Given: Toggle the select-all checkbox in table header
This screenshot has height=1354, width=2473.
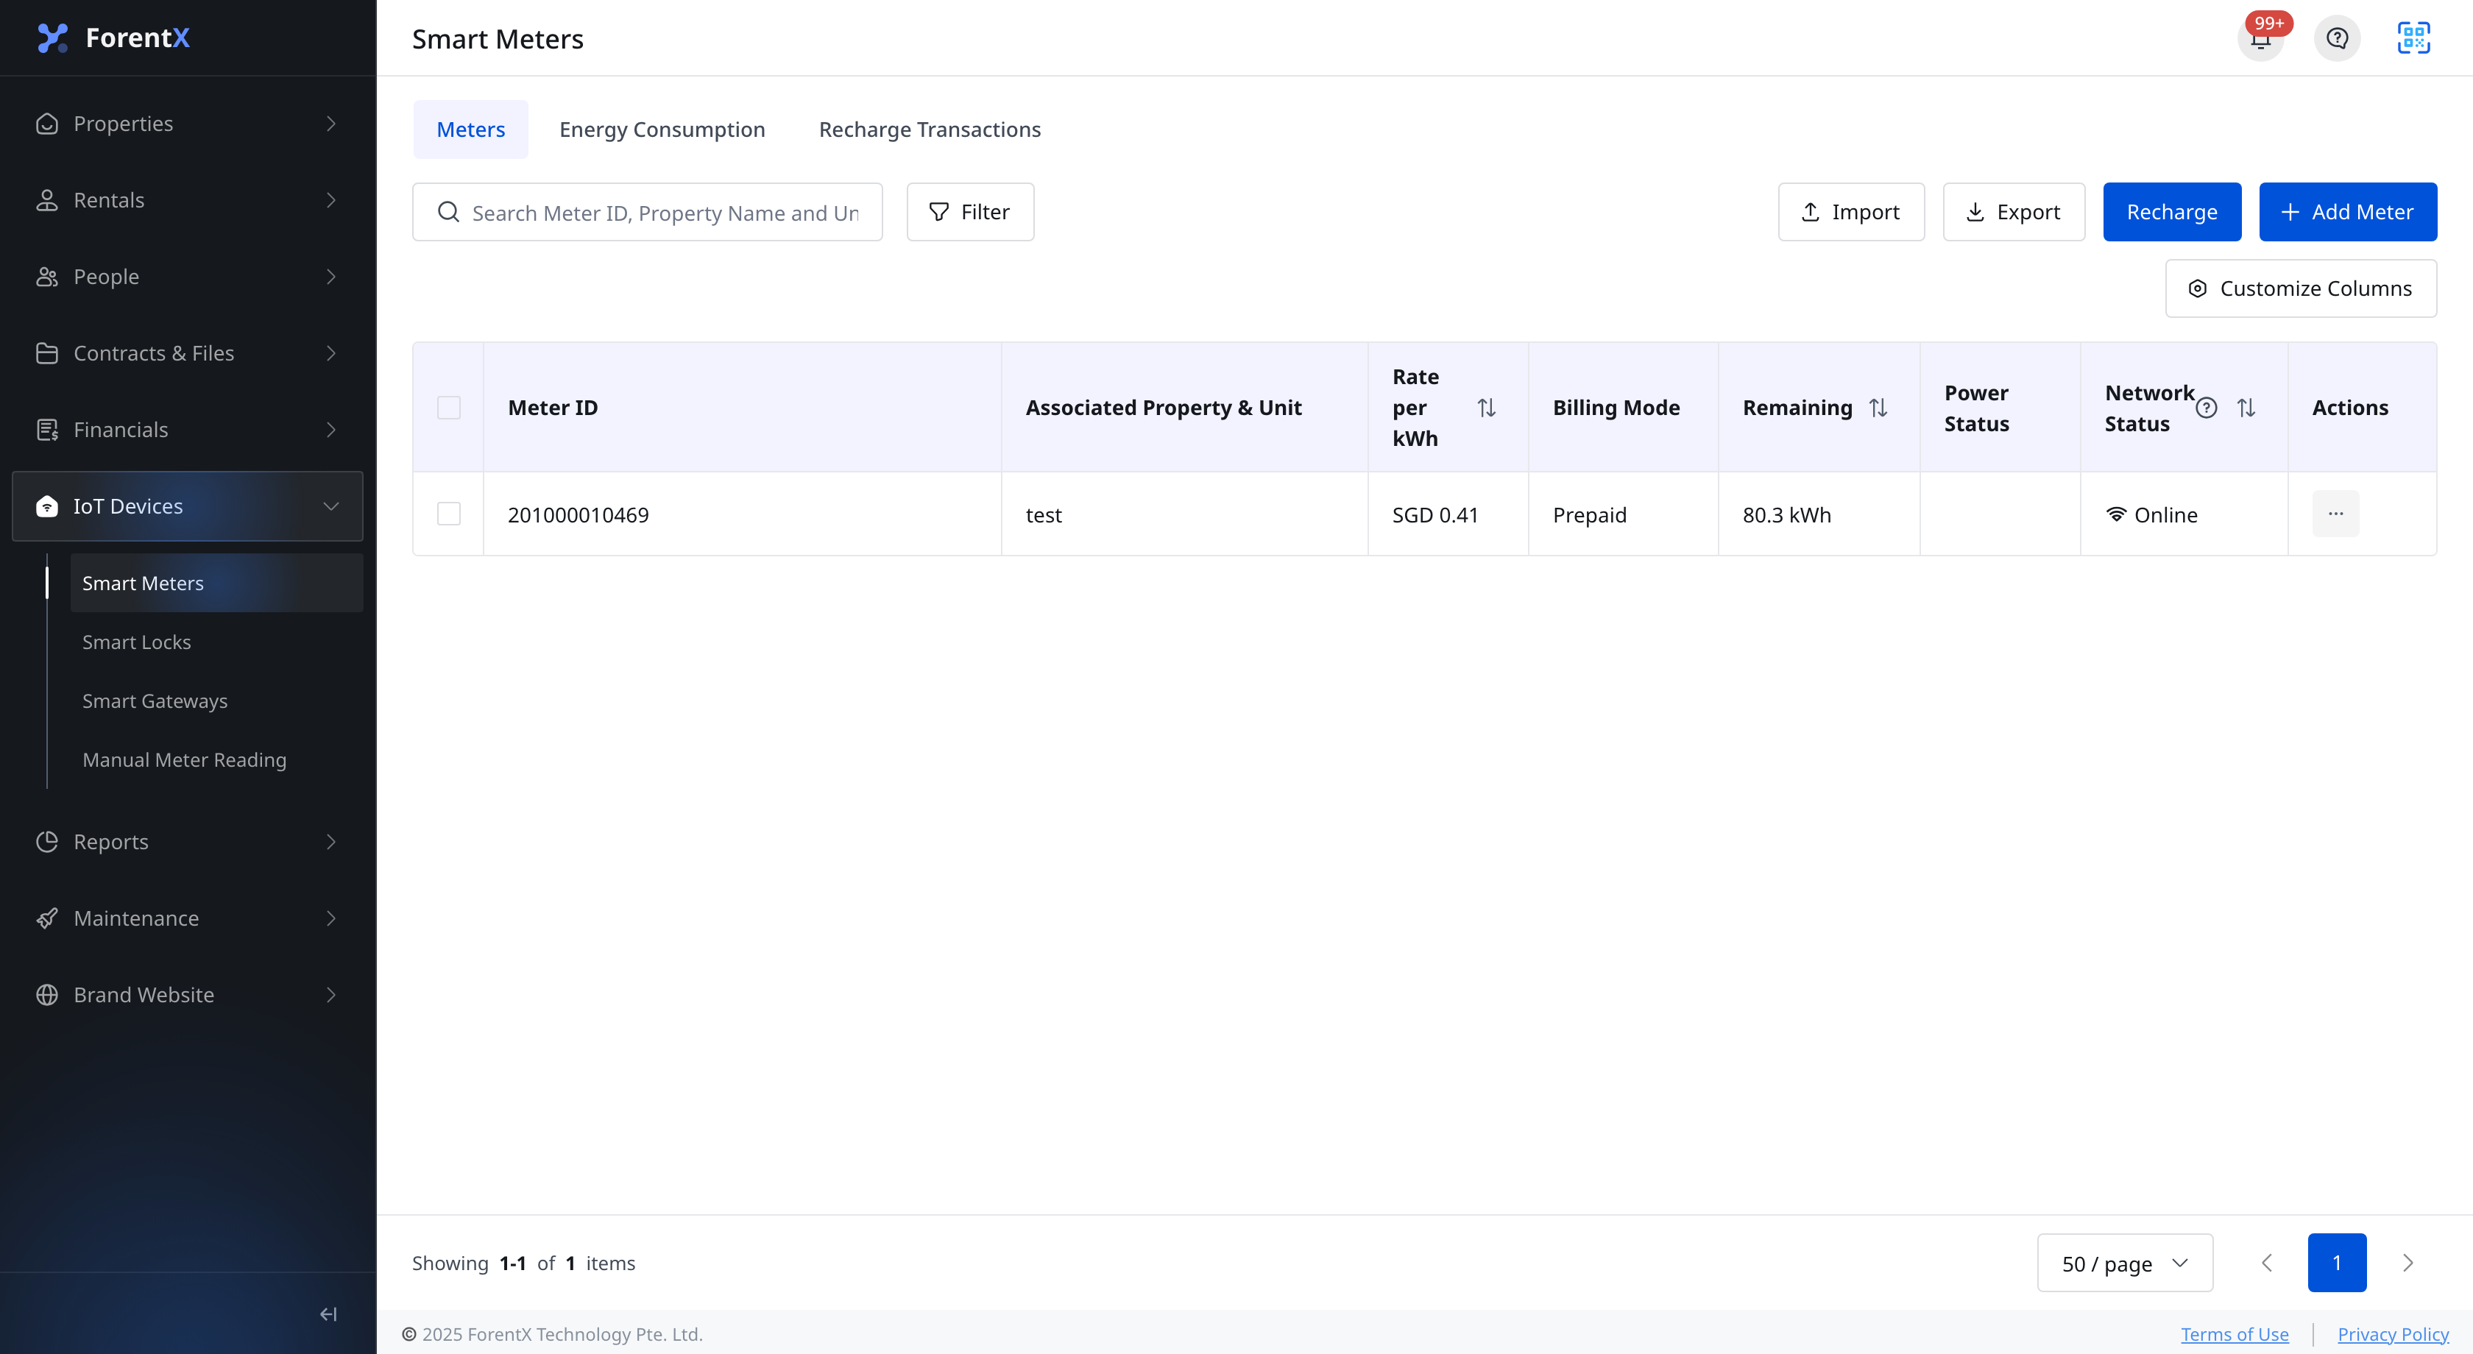Looking at the screenshot, I should 448,408.
